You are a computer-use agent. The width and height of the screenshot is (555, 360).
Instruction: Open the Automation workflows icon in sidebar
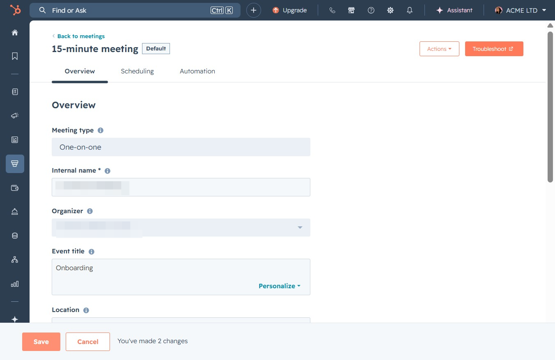[15, 260]
